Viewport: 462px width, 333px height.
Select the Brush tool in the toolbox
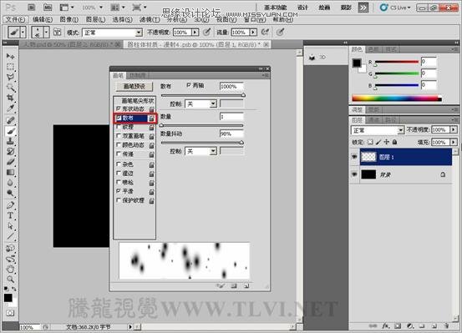10,131
